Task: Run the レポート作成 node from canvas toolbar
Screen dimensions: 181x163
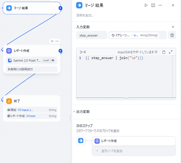Action: [x=52, y=41]
